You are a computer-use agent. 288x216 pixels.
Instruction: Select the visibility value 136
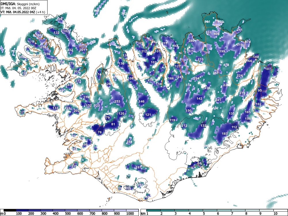121,64
